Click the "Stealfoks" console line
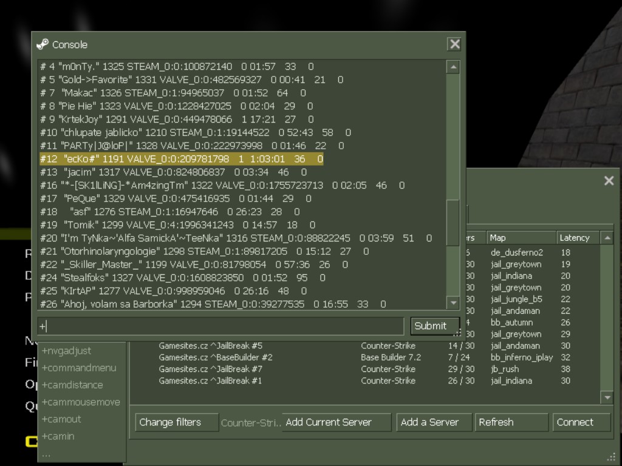 click(182, 278)
